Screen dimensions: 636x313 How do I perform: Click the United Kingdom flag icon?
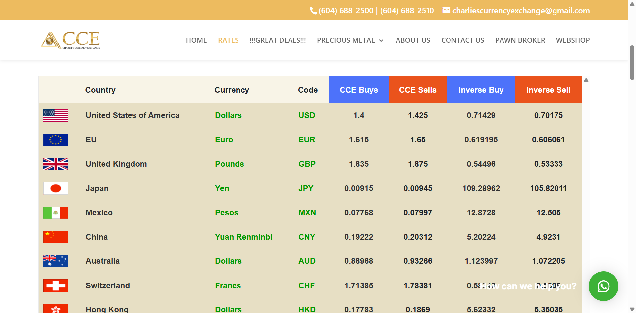coord(55,164)
